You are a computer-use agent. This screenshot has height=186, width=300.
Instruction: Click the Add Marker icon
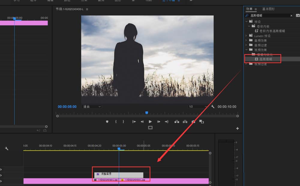tap(107, 122)
